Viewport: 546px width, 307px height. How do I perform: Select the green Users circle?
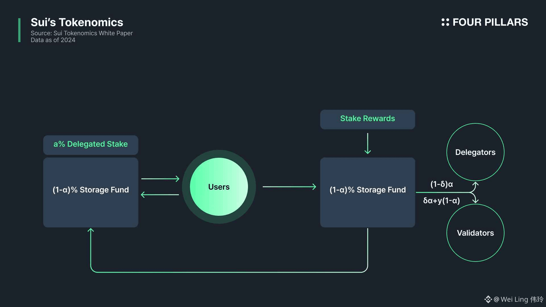click(x=219, y=187)
